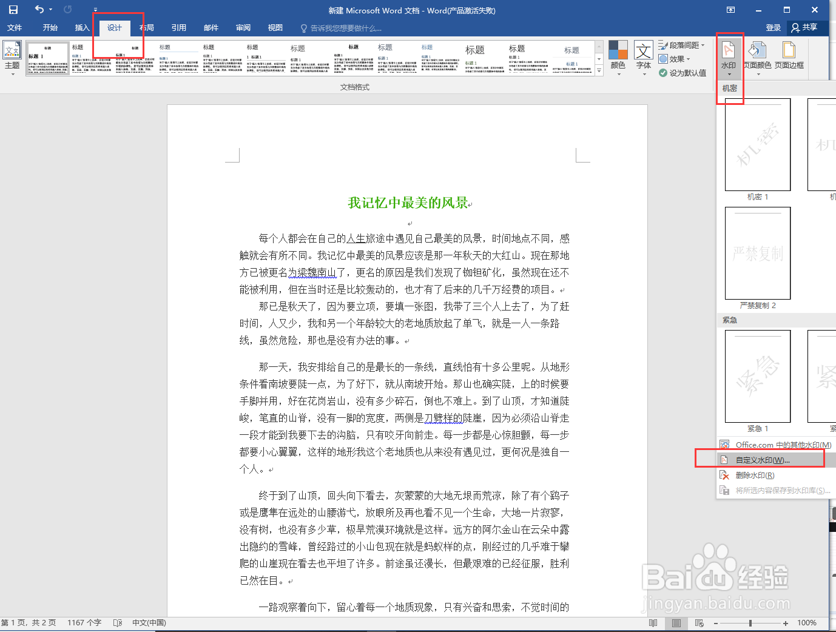Open Paragraph Spacing (段落间距) options

(x=683, y=44)
